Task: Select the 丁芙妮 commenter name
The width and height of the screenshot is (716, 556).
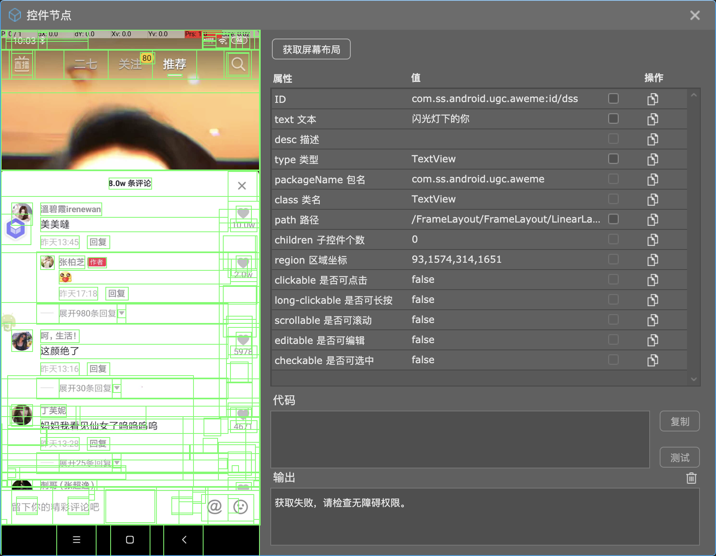Action: (53, 411)
